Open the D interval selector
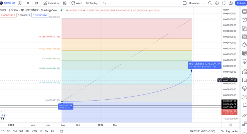Screen dimensions: 247x134 (x=28, y=3)
